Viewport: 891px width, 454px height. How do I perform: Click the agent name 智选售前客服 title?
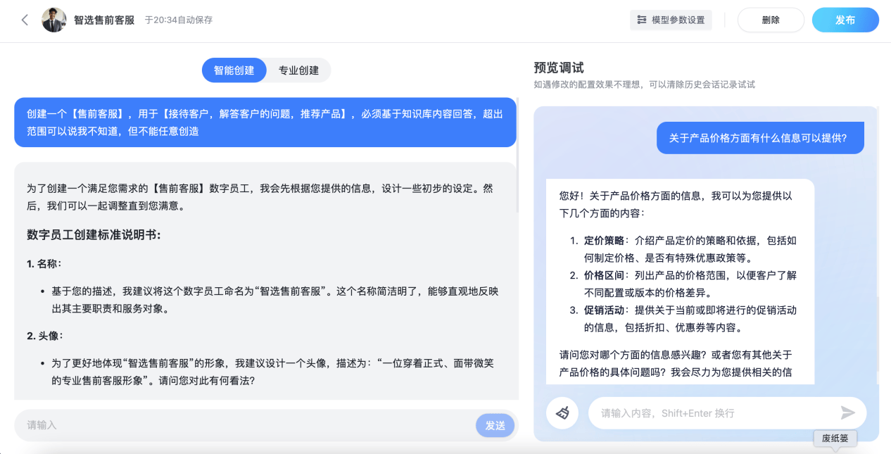(x=104, y=20)
